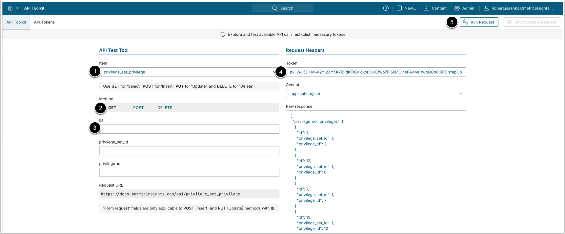
Task: Switch to the API Tokens tab
Action: [44, 22]
